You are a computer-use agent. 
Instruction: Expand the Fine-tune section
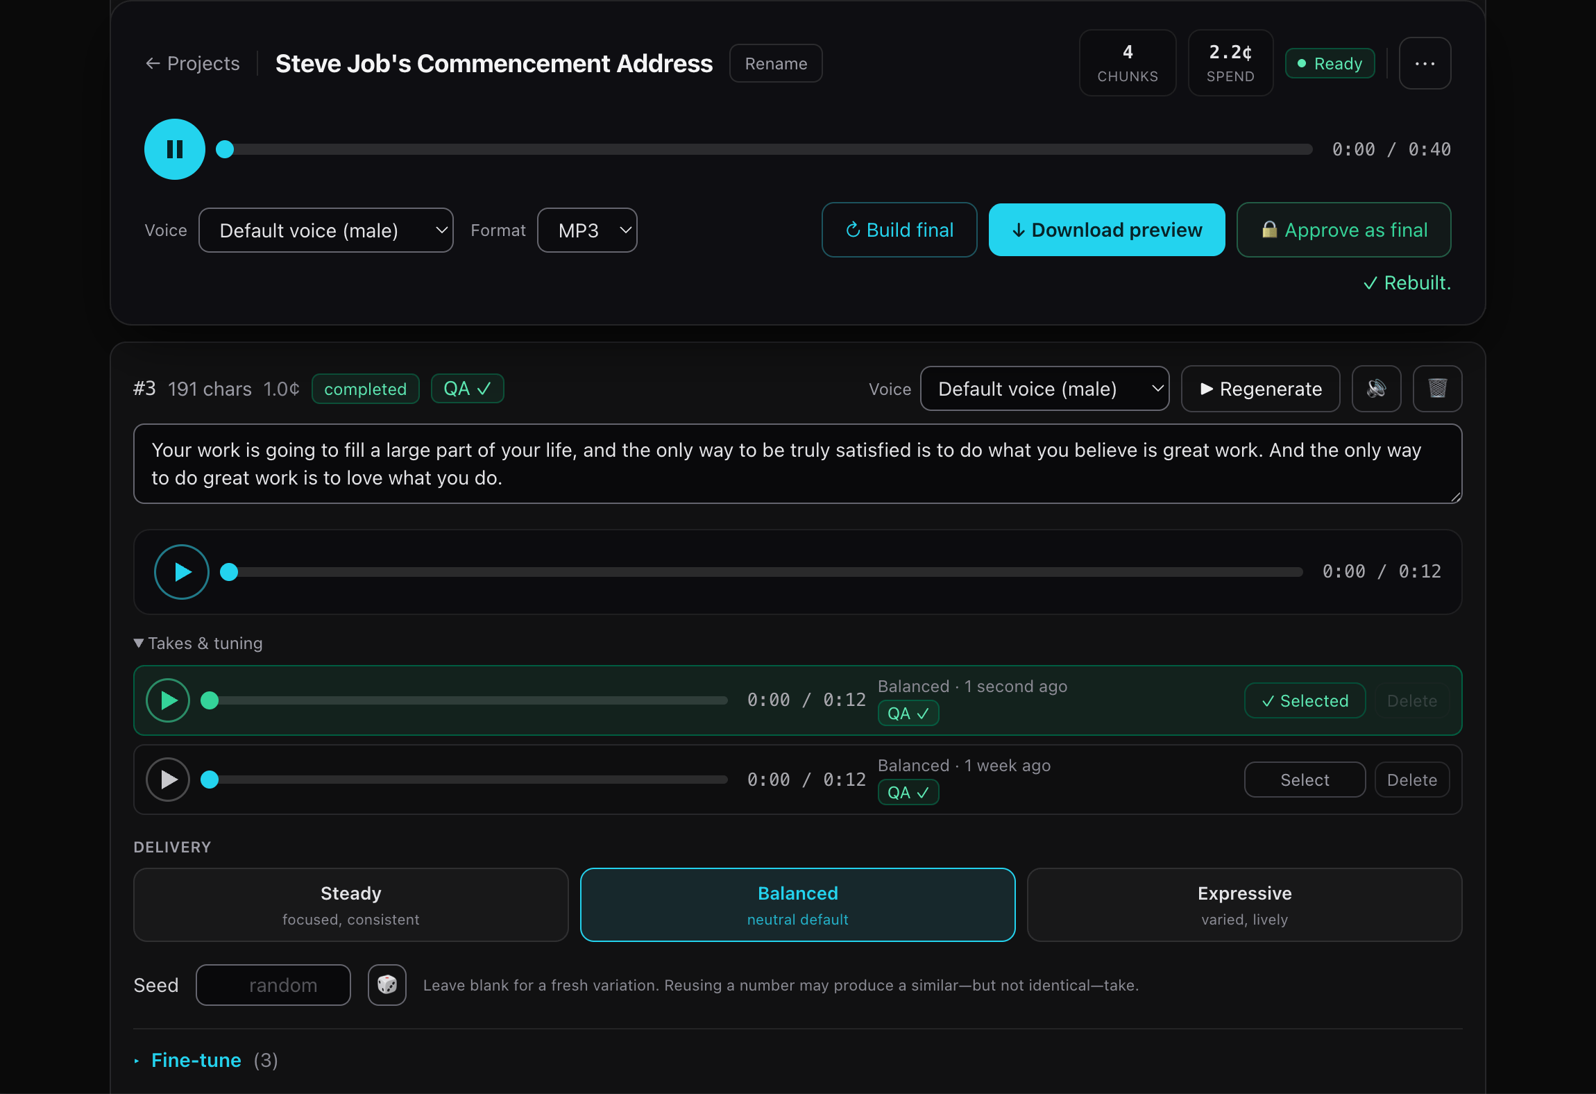pos(205,1061)
